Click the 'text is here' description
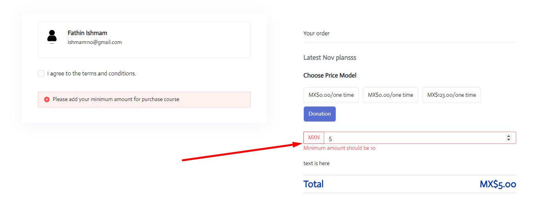Screen dimensions: 549x219 tap(316, 163)
